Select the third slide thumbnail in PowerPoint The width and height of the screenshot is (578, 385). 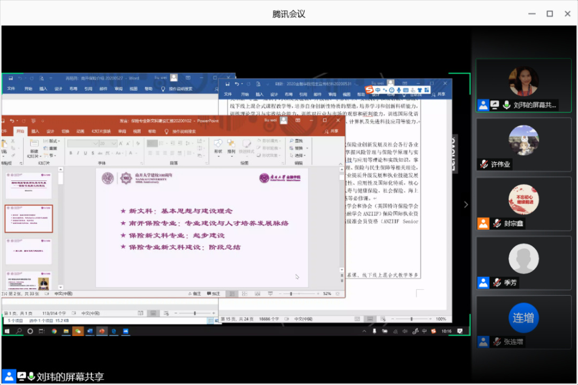coord(29,252)
